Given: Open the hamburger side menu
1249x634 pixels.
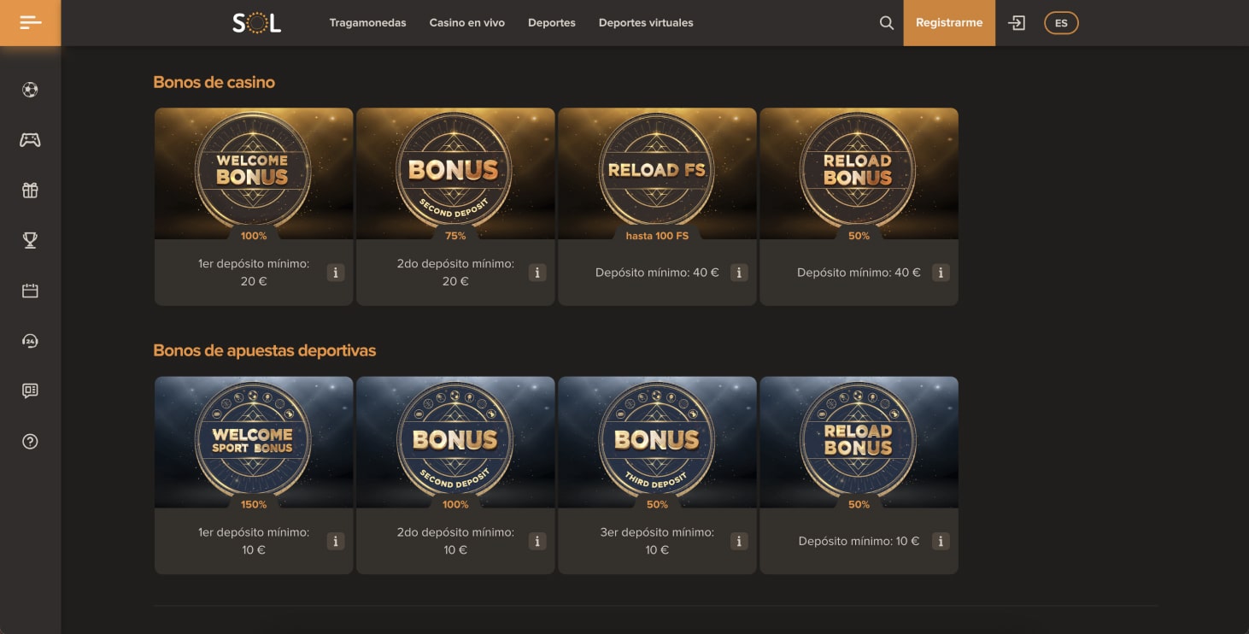Looking at the screenshot, I should coord(30,22).
